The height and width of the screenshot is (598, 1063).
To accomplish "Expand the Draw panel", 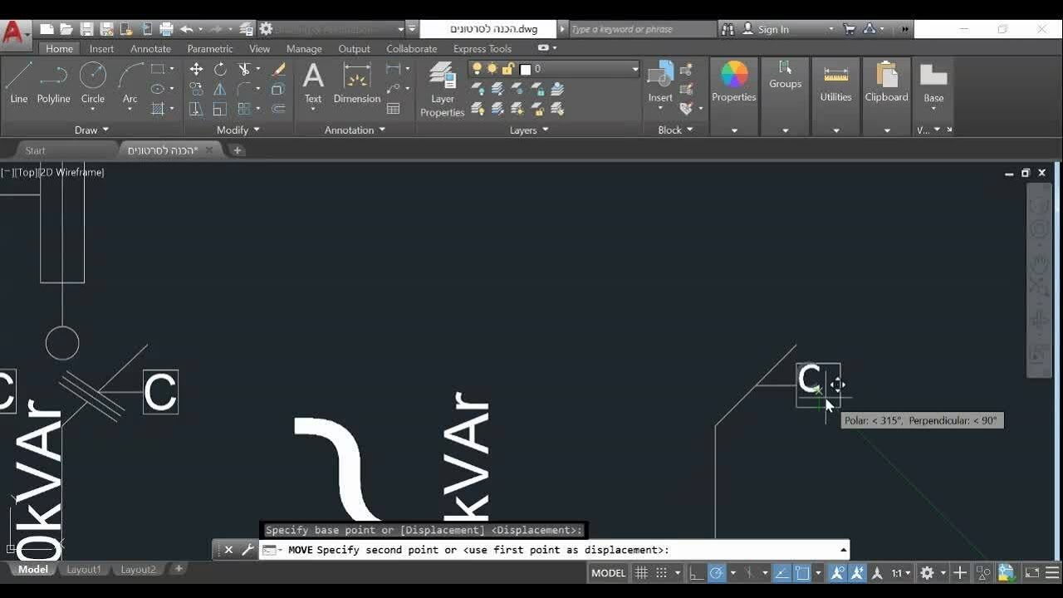I will click(x=91, y=130).
